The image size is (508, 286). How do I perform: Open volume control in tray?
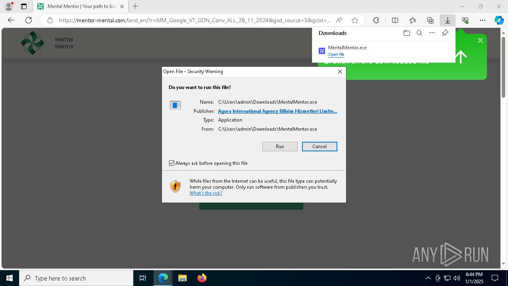click(x=457, y=278)
